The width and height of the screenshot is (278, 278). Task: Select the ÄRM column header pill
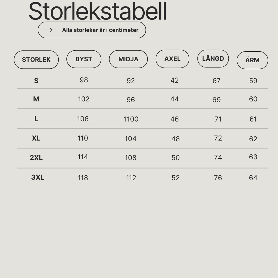click(252, 60)
